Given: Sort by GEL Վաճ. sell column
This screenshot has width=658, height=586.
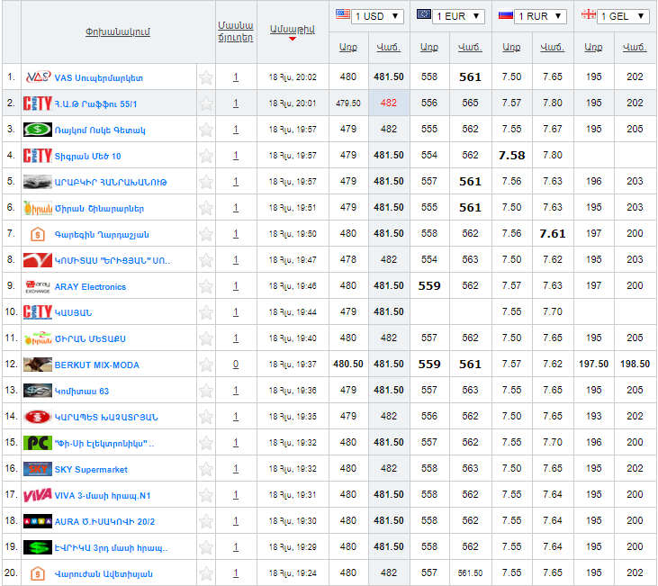Looking at the screenshot, I should click(x=635, y=48).
